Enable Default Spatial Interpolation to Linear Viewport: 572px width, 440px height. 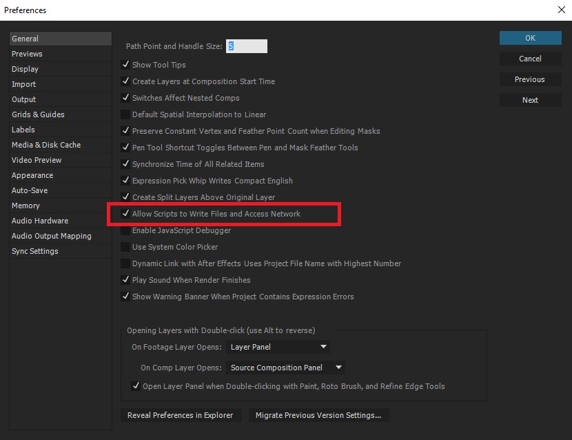tap(125, 114)
